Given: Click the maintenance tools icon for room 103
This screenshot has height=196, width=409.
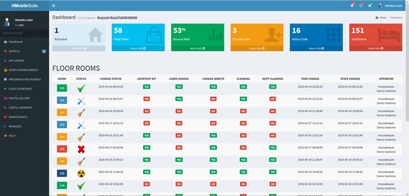Looking at the screenshot, I should (x=81, y=125).
